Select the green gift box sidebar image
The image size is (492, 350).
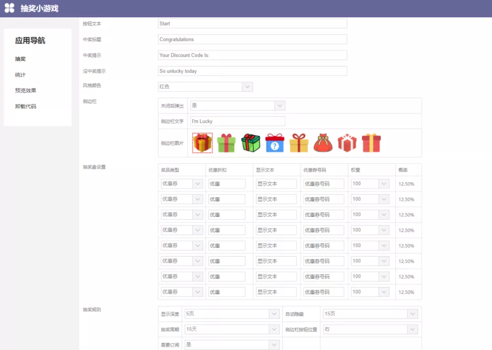[226, 143]
